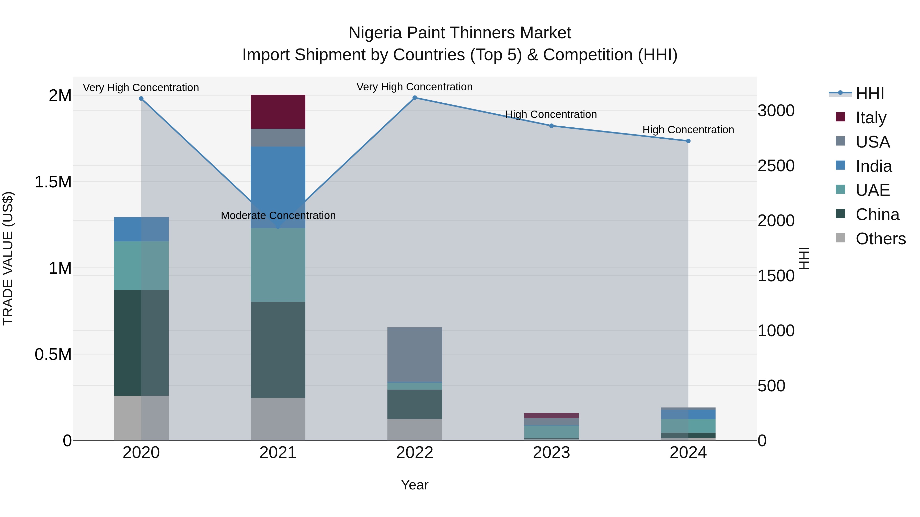920x517 pixels.
Task: Click 'High Concentration' label above 2023
Action: (551, 115)
